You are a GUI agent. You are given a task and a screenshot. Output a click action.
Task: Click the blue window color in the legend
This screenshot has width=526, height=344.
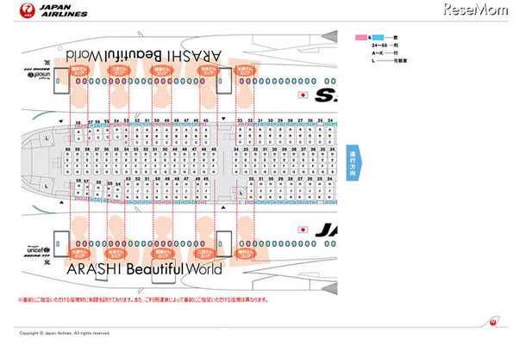tap(378, 38)
